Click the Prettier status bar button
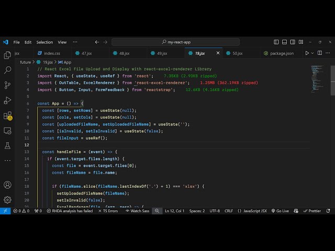 pos(312,211)
